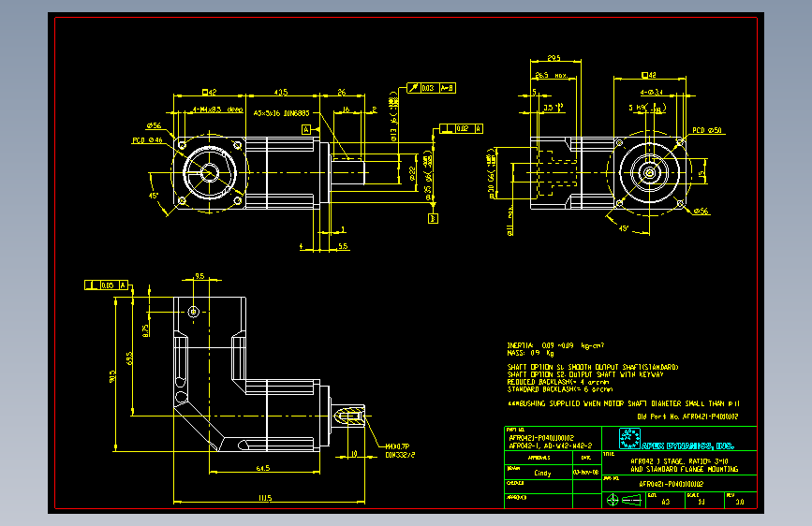The width and height of the screenshot is (812, 526).
Task: Select the bushing supplied note
Action: [x=624, y=403]
